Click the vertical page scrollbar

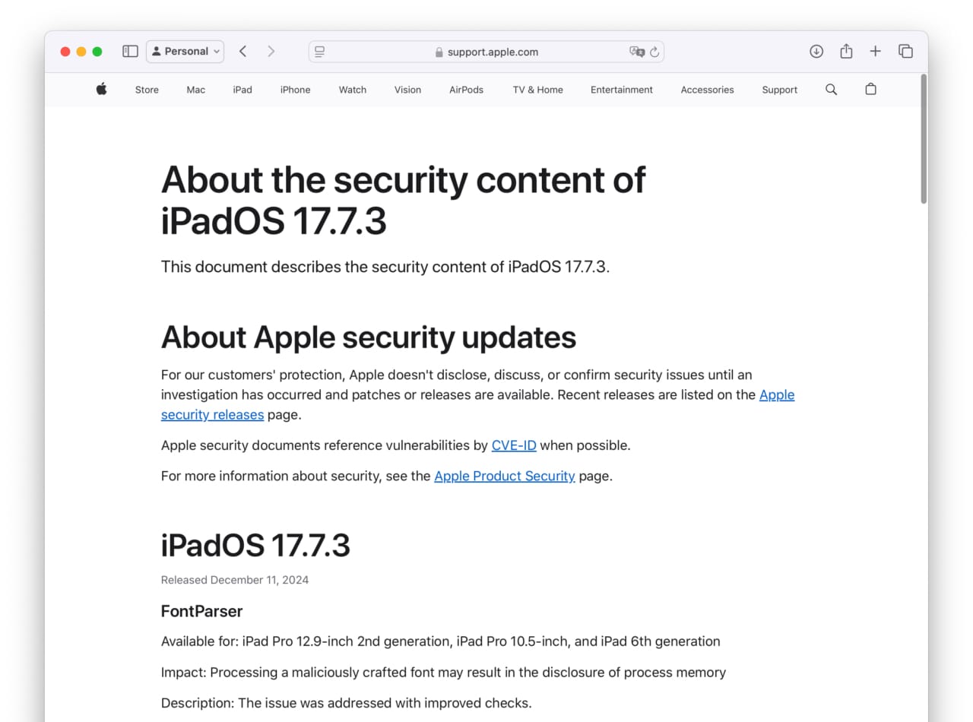tap(924, 139)
